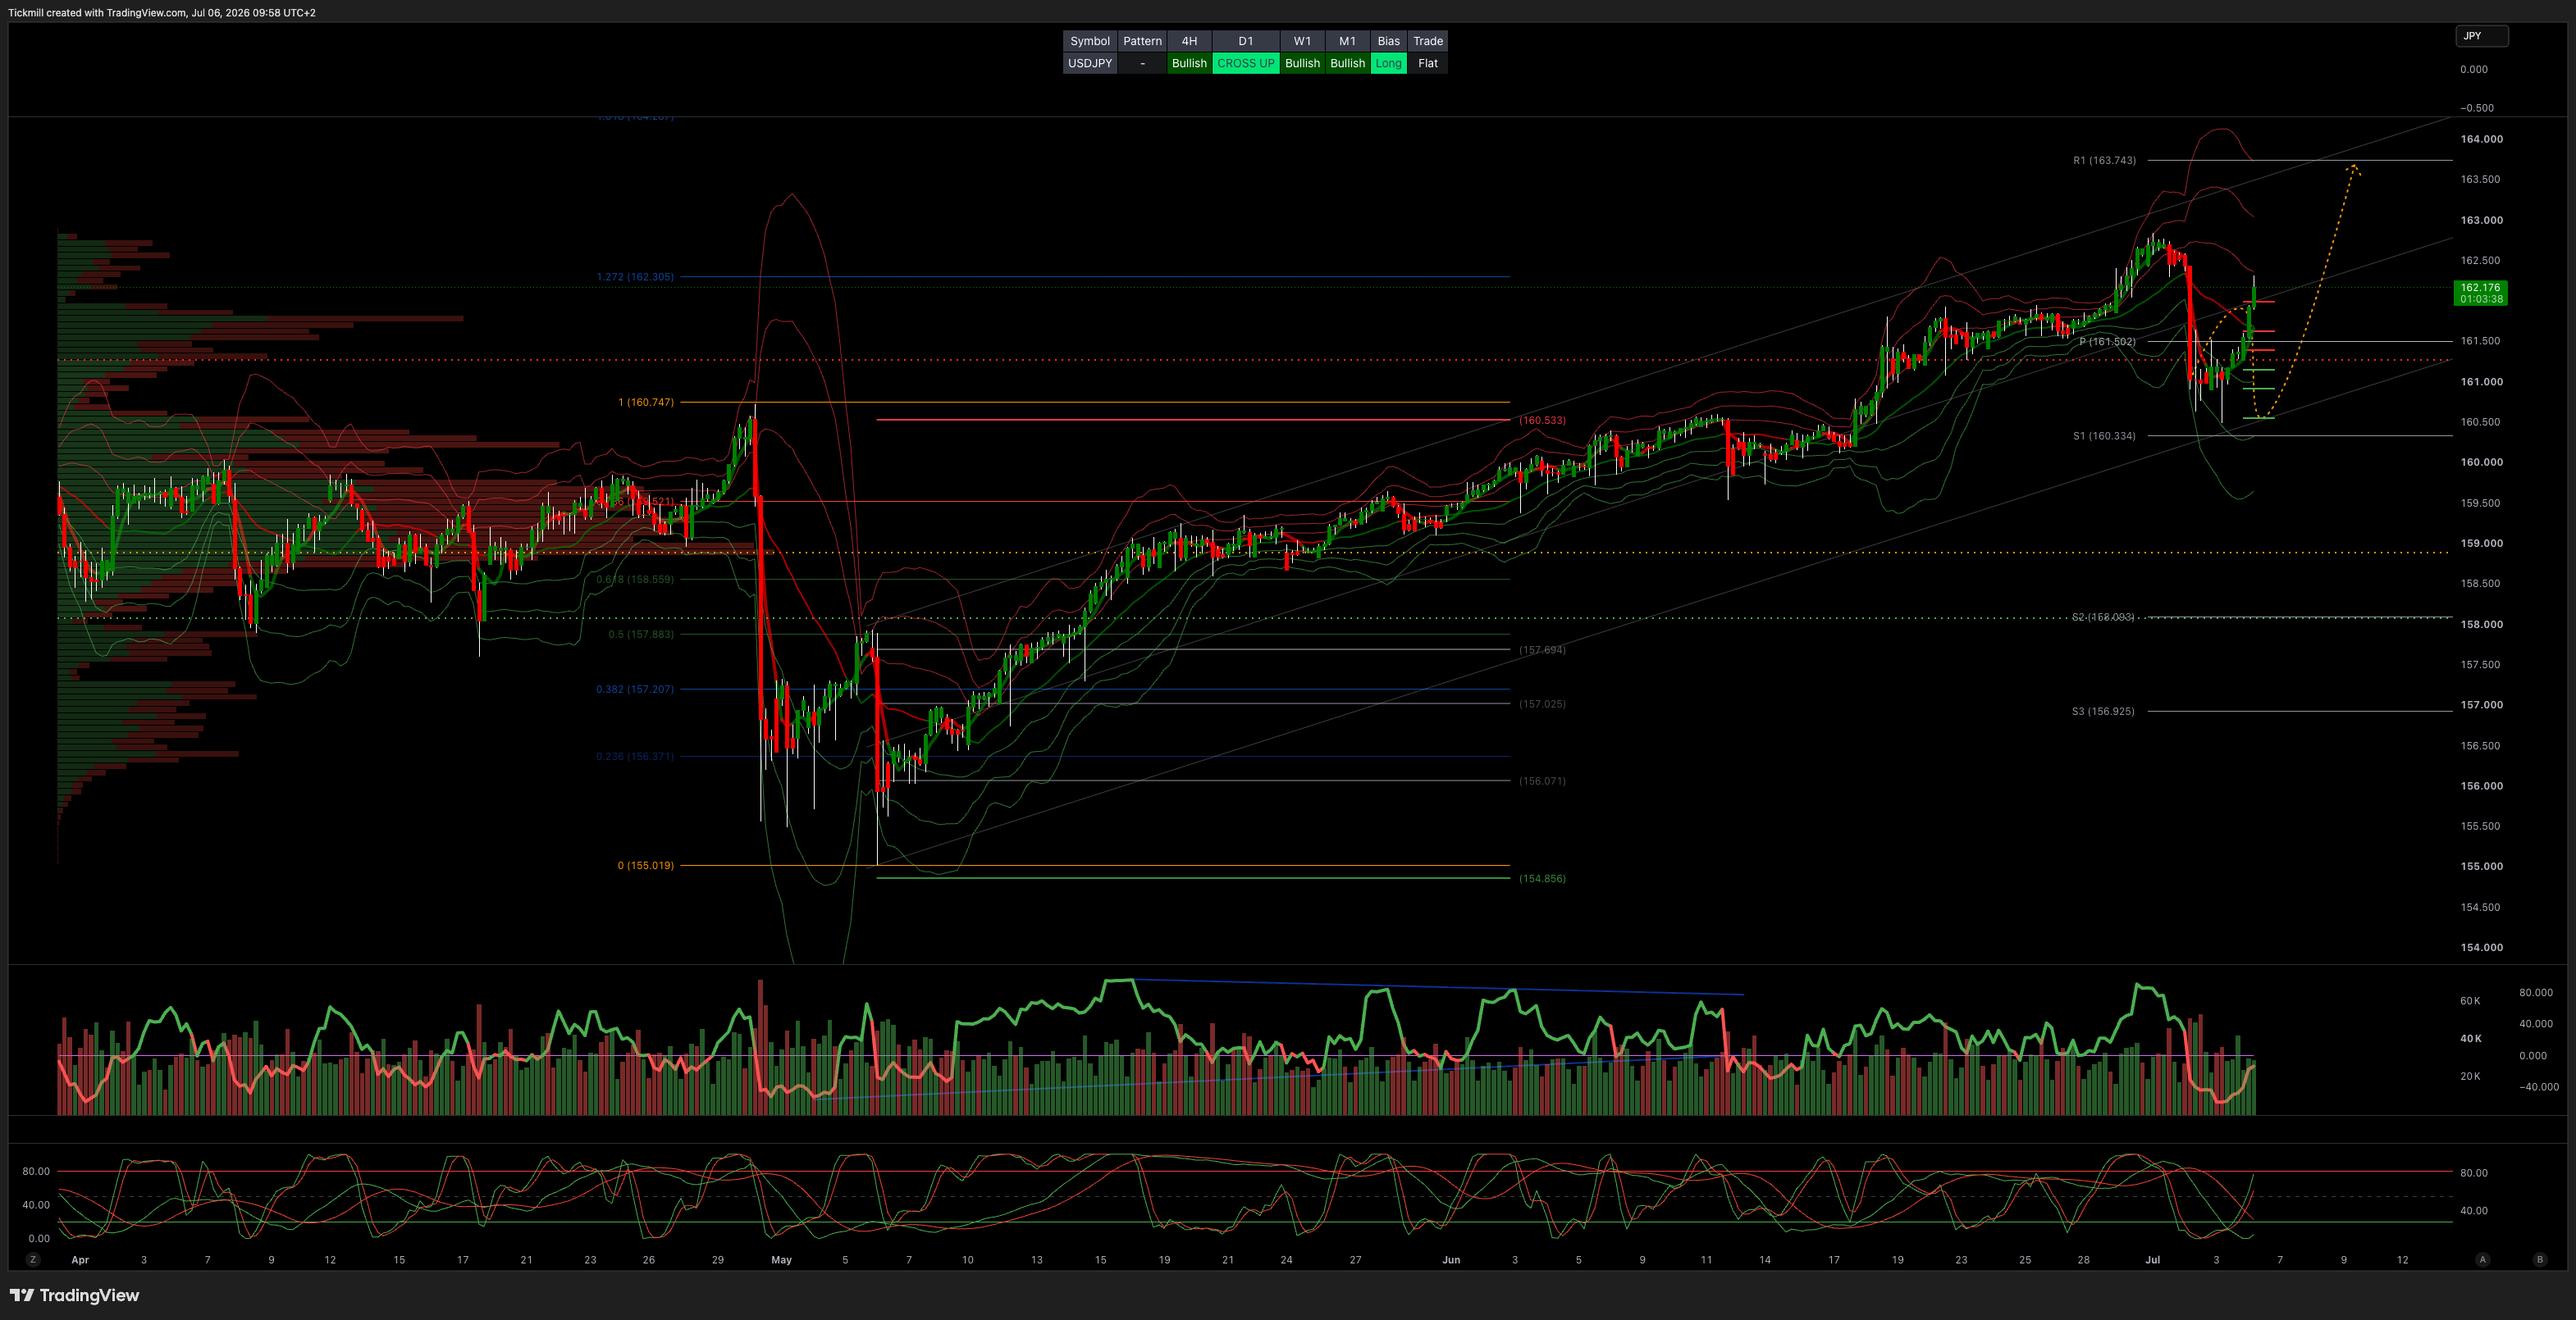Click the green Long bias cell
The image size is (2576, 1320).
1388,63
